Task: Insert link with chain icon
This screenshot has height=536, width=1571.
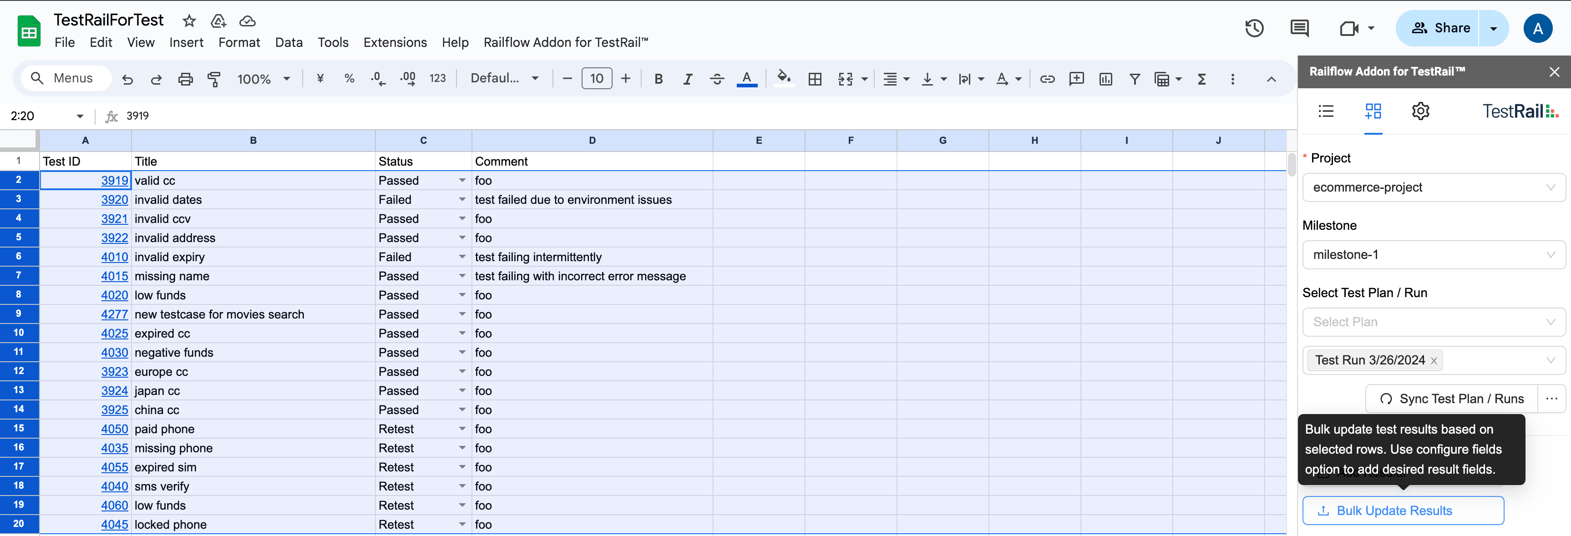Action: [1047, 79]
